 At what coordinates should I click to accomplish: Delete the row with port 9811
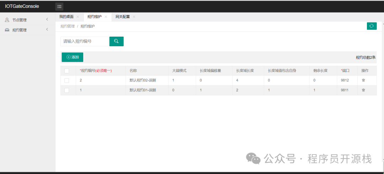click(x=363, y=90)
